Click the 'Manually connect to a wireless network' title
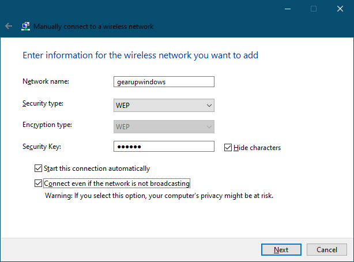 coord(93,27)
